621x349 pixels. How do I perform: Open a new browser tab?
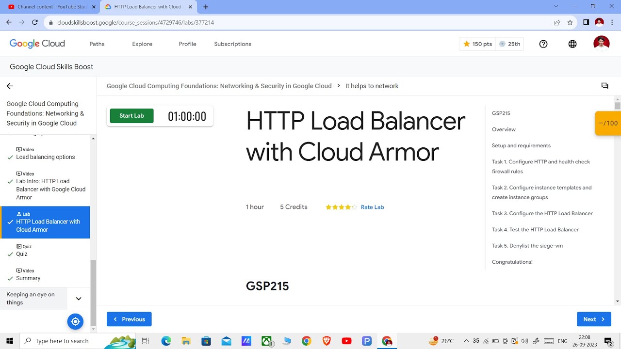206,7
